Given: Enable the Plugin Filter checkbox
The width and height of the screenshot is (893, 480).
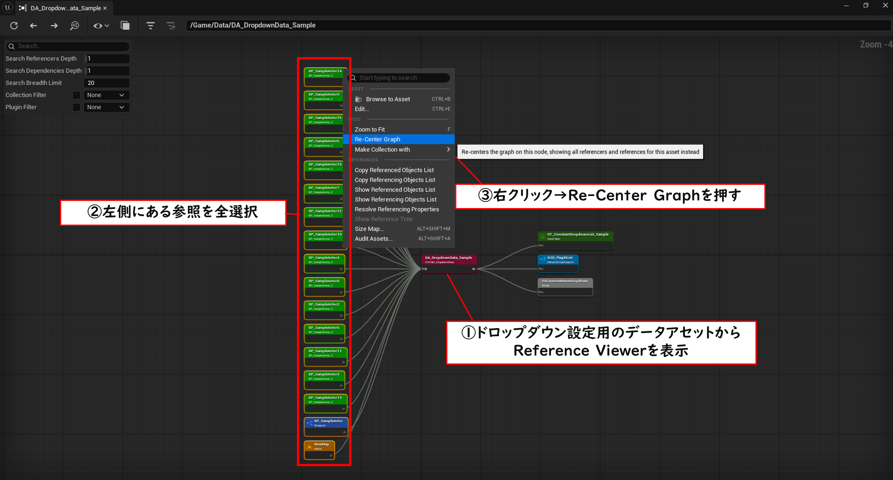Looking at the screenshot, I should pos(76,107).
